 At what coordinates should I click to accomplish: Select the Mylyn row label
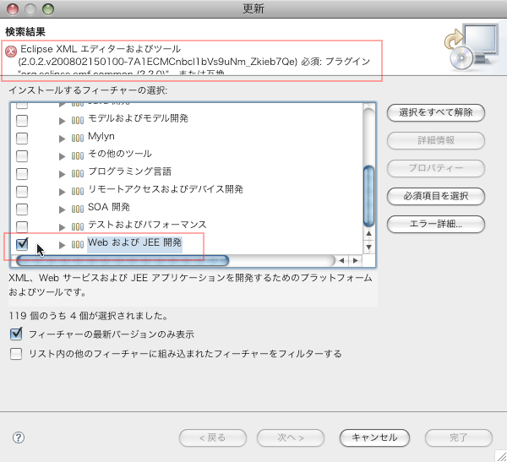pyautogui.click(x=101, y=137)
